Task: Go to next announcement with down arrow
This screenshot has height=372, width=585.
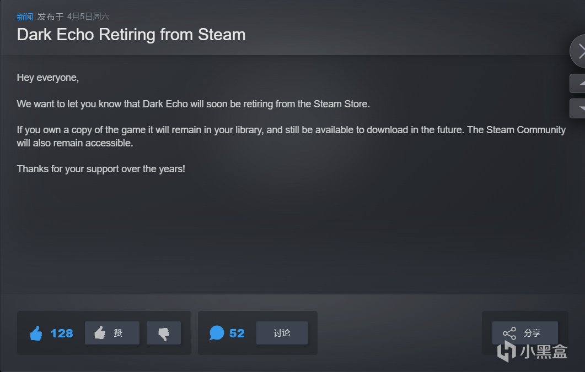Action: tap(578, 108)
